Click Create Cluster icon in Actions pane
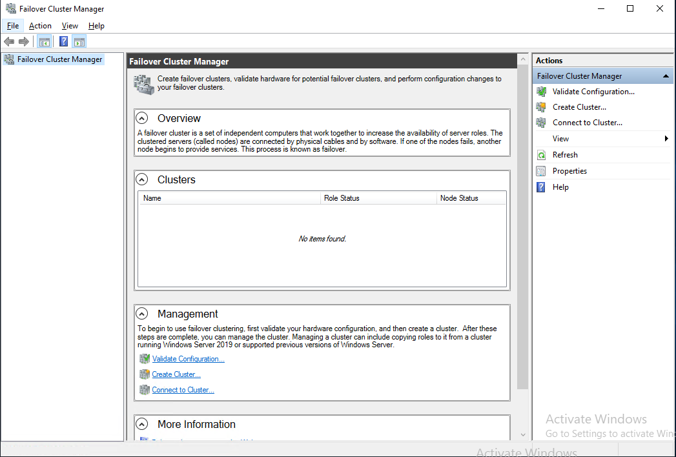Image resolution: width=676 pixels, height=457 pixels. [x=541, y=107]
